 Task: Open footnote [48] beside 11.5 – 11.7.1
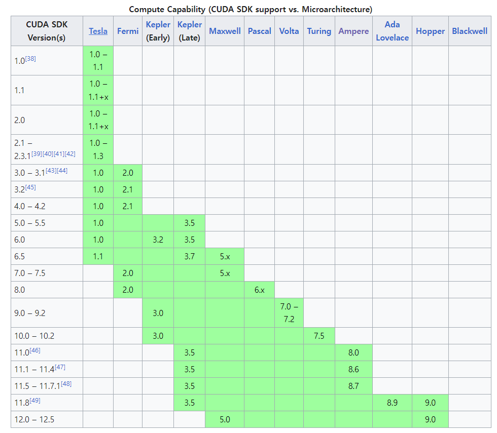pos(66,384)
